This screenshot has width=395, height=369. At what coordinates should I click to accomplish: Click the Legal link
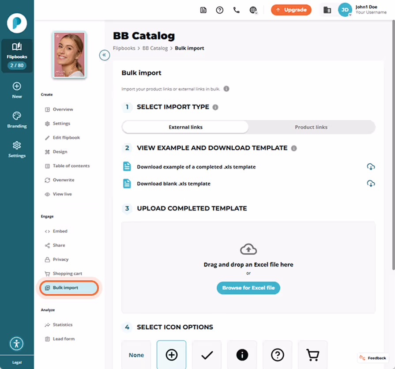(x=17, y=362)
